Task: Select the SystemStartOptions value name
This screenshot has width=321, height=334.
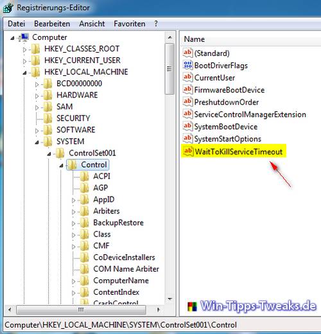Action: [228, 139]
